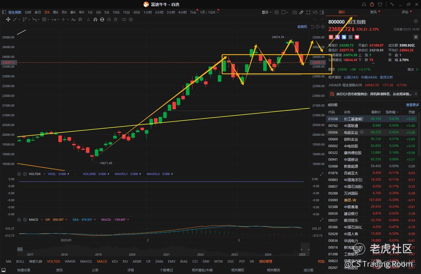This screenshot has width=421, height=274.
Task: Click the orange lock icon in title bar
Action: click(x=372, y=4)
